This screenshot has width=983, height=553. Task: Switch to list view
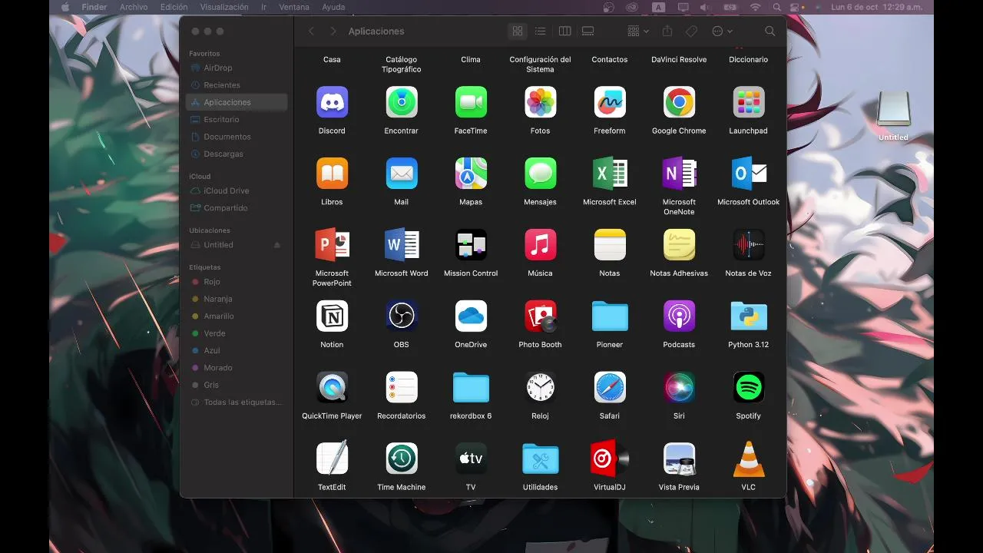[x=541, y=31]
